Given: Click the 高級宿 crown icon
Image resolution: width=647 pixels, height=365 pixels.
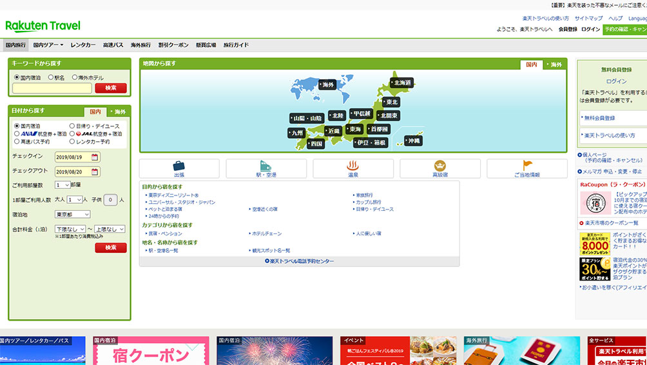Looking at the screenshot, I should (x=439, y=166).
